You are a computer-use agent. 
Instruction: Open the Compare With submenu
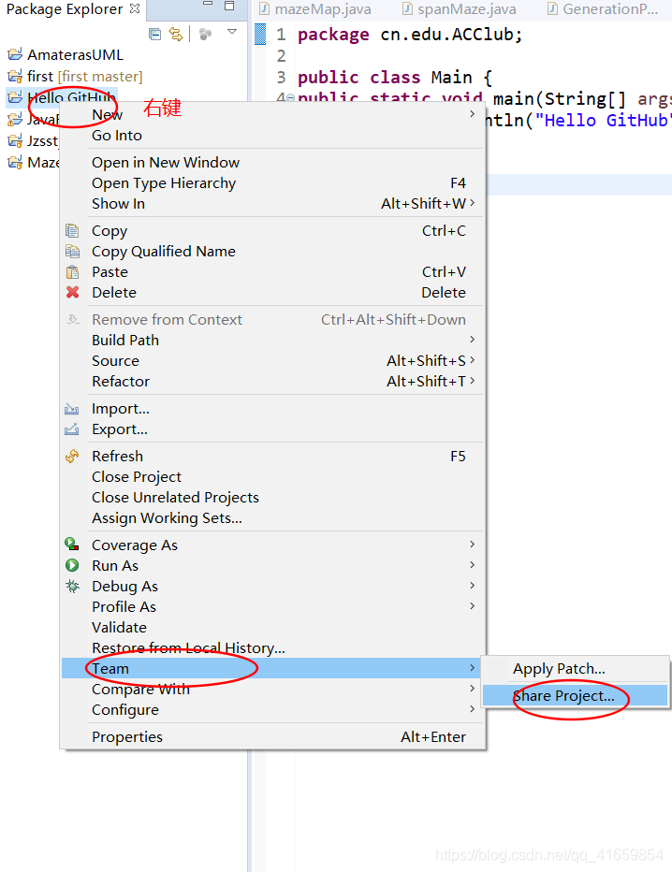tap(273, 689)
